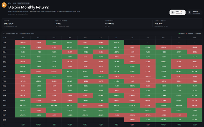Click the No data legend dot
This screenshot has width=204, height=127.
195,33
